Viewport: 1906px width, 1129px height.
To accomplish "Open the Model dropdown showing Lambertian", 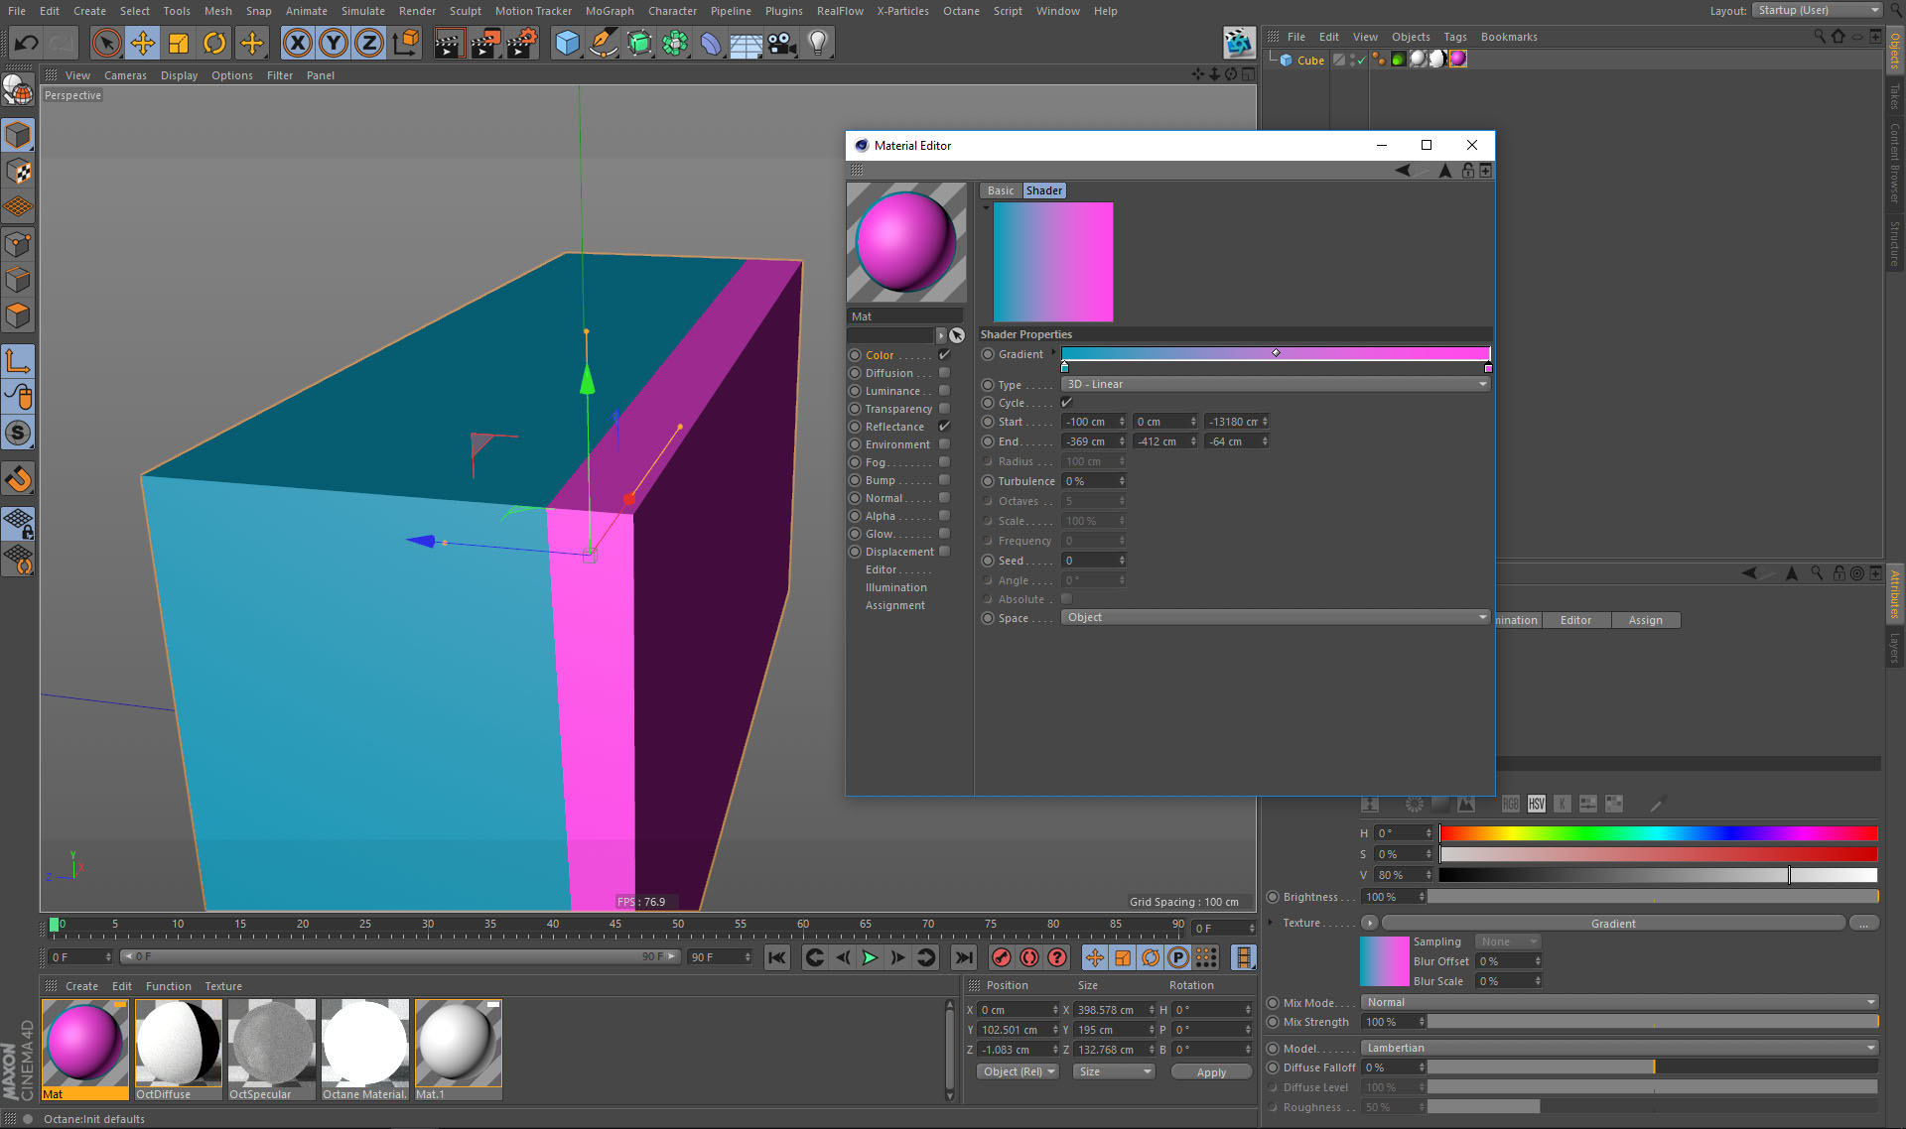I will (1619, 1048).
